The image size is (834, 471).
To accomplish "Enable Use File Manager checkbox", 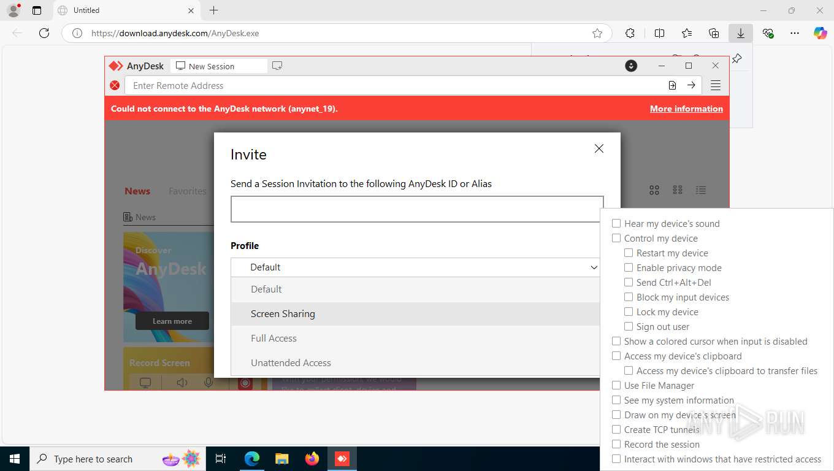I will pos(616,385).
